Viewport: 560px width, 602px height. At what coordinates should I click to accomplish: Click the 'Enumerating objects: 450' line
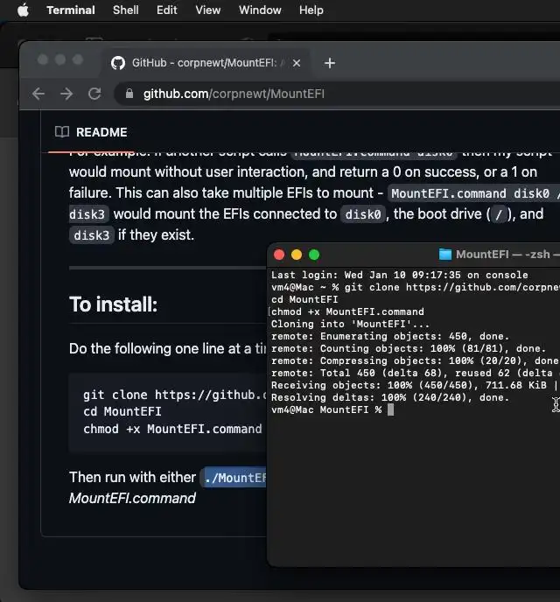[390, 336]
